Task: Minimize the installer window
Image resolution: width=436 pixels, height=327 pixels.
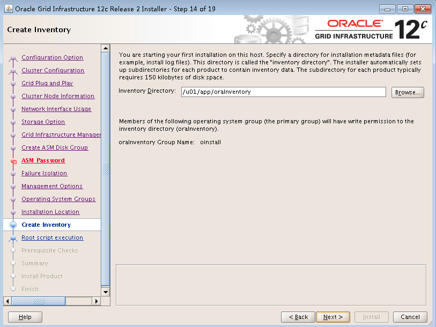Action: click(x=387, y=9)
